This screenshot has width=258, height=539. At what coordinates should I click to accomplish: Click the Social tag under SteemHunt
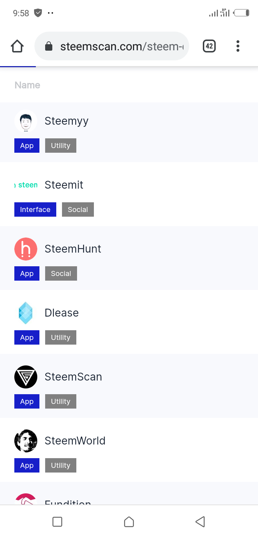pos(61,273)
